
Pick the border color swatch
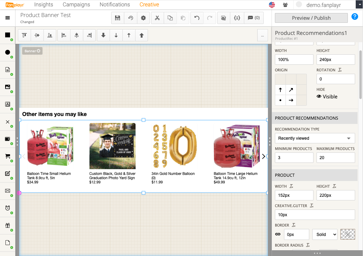coord(348,234)
